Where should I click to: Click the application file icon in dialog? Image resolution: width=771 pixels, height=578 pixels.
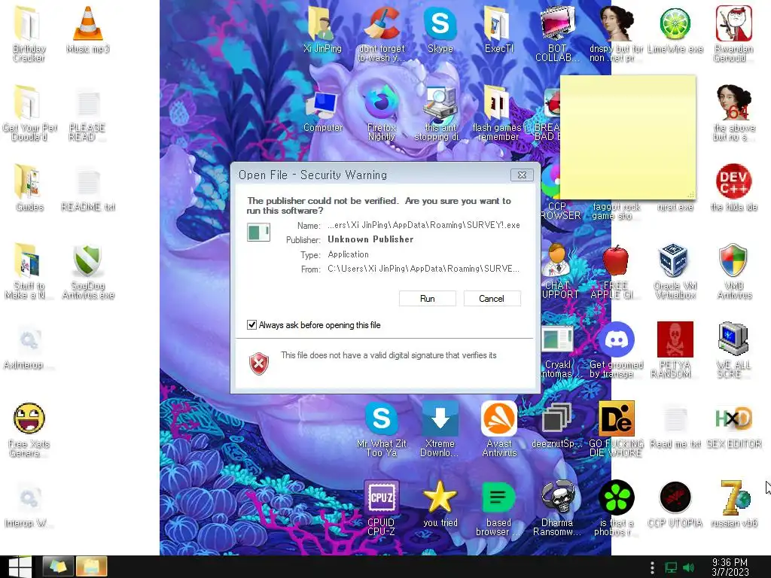click(259, 232)
